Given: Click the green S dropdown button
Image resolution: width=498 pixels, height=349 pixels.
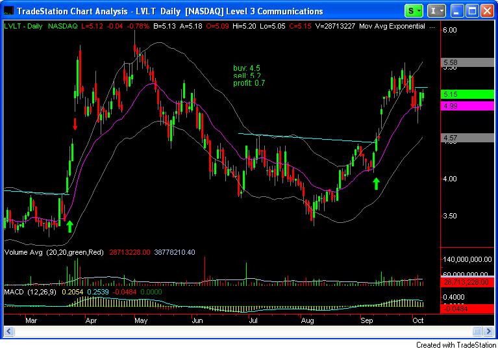Looking at the screenshot, I should (414, 11).
